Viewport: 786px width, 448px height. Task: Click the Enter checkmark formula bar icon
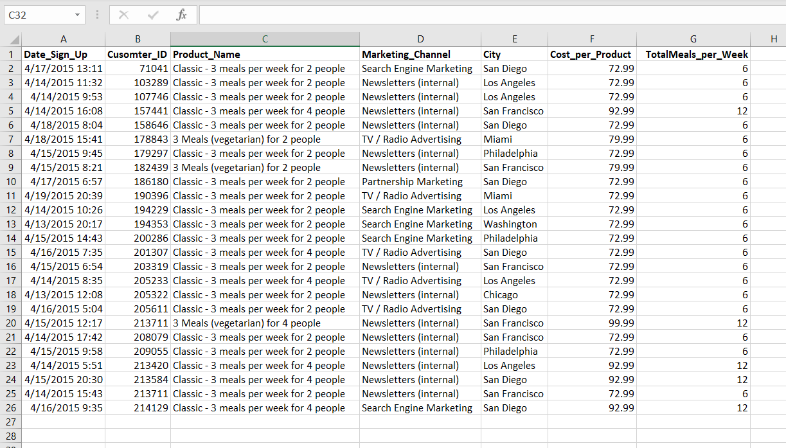153,14
